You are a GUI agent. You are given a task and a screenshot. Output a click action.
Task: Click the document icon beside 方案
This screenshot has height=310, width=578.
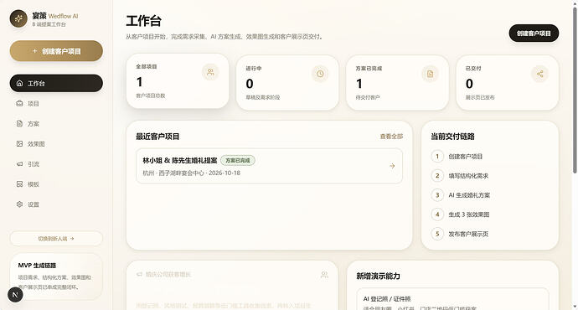pos(19,124)
